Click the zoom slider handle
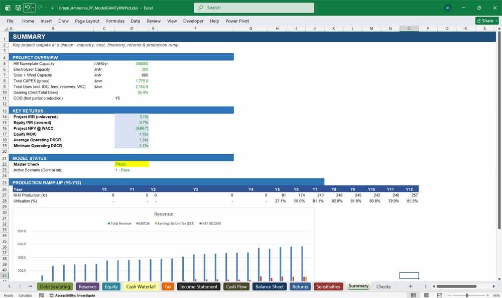Viewport: 502px width, 298px height. 467,295
